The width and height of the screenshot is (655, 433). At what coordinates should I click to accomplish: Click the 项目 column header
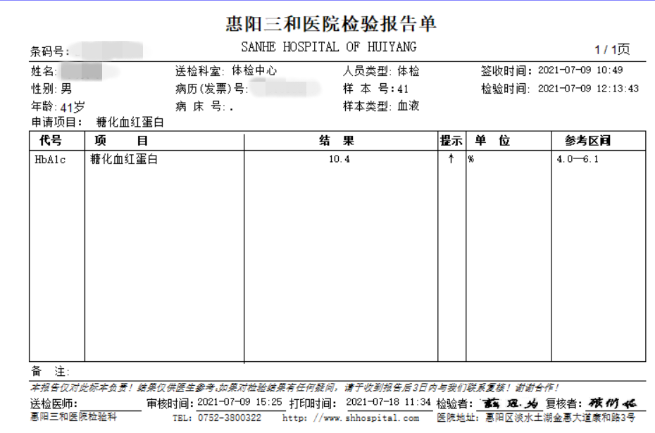click(x=120, y=140)
